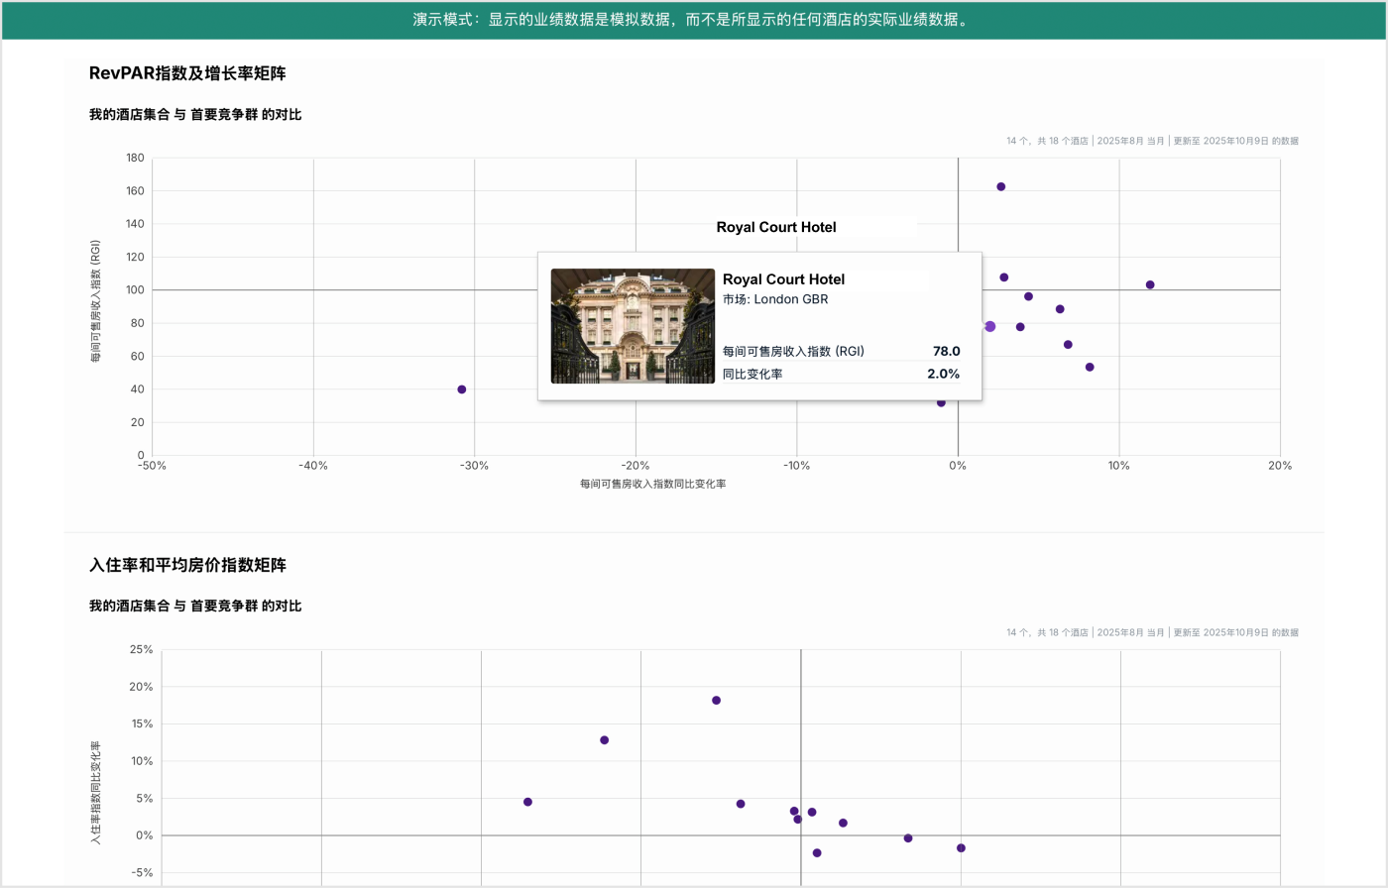Click the leftmost dot near -30% in the RevPAR chart
1388x888 pixels.
(462, 389)
